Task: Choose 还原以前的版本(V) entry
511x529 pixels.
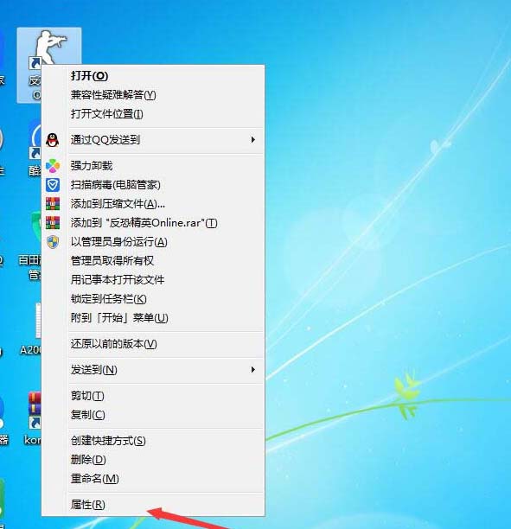Action: pos(166,344)
